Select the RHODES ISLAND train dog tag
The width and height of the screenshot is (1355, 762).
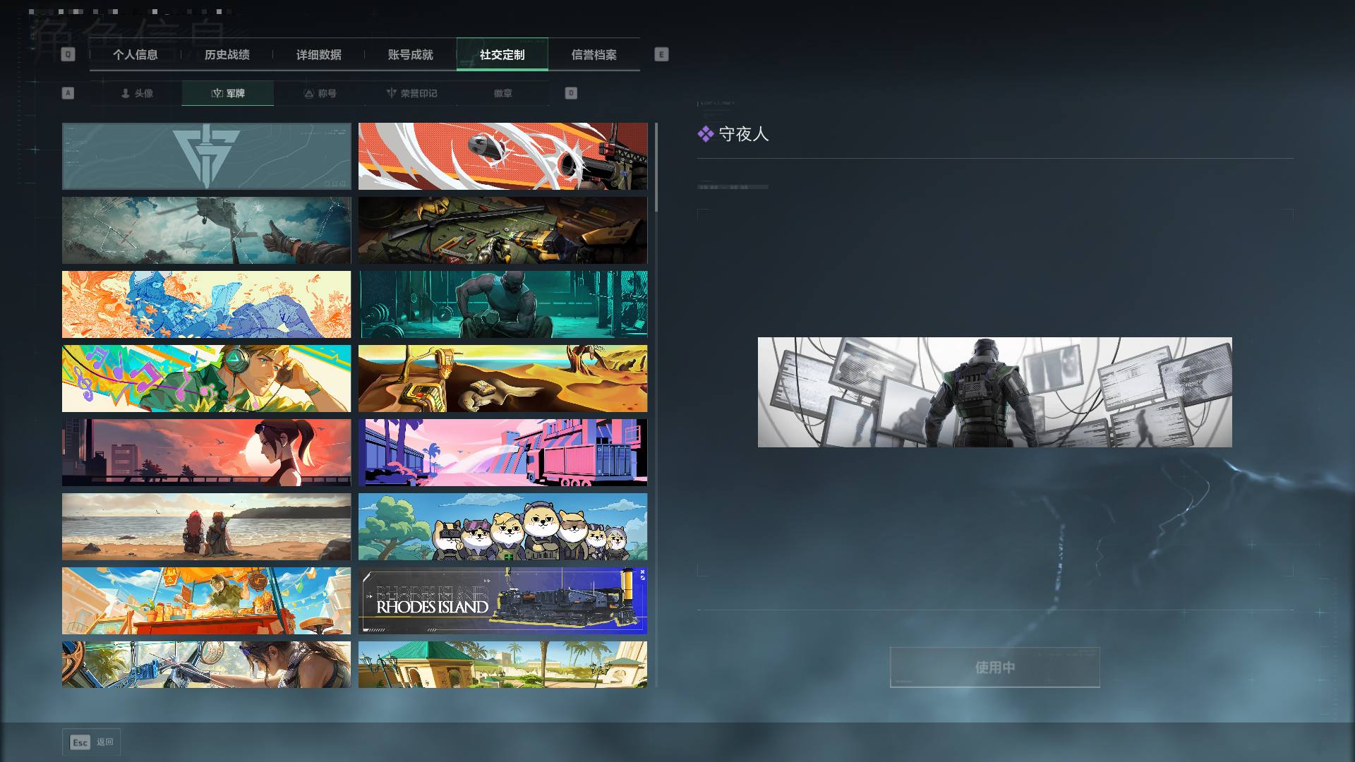click(502, 601)
